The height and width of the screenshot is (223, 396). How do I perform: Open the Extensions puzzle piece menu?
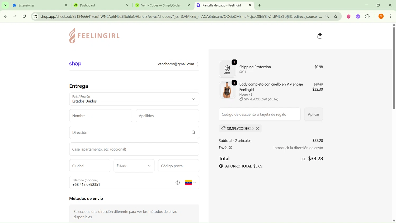[x=367, y=16]
